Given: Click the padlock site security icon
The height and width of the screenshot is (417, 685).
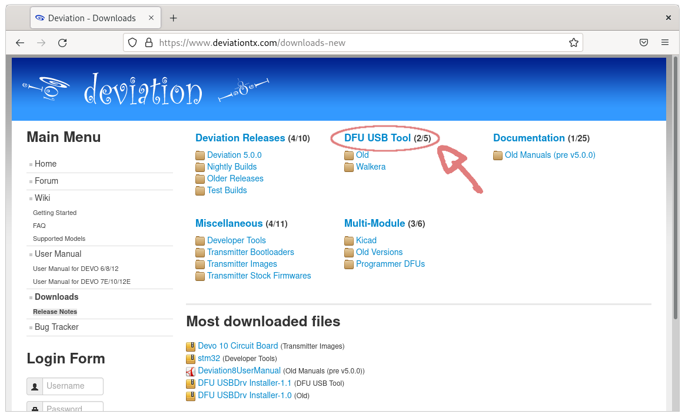Looking at the screenshot, I should click(149, 43).
